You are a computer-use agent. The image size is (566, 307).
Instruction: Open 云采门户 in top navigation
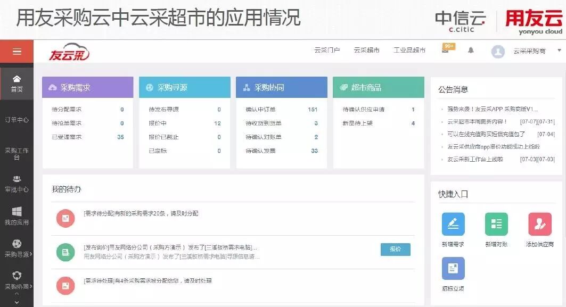coord(327,50)
